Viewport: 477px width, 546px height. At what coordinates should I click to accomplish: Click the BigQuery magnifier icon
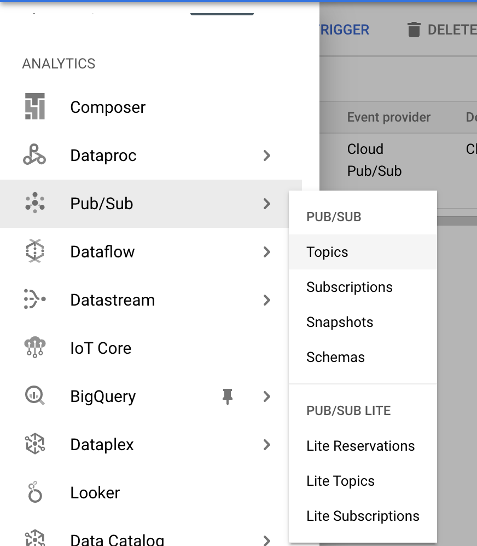click(35, 395)
